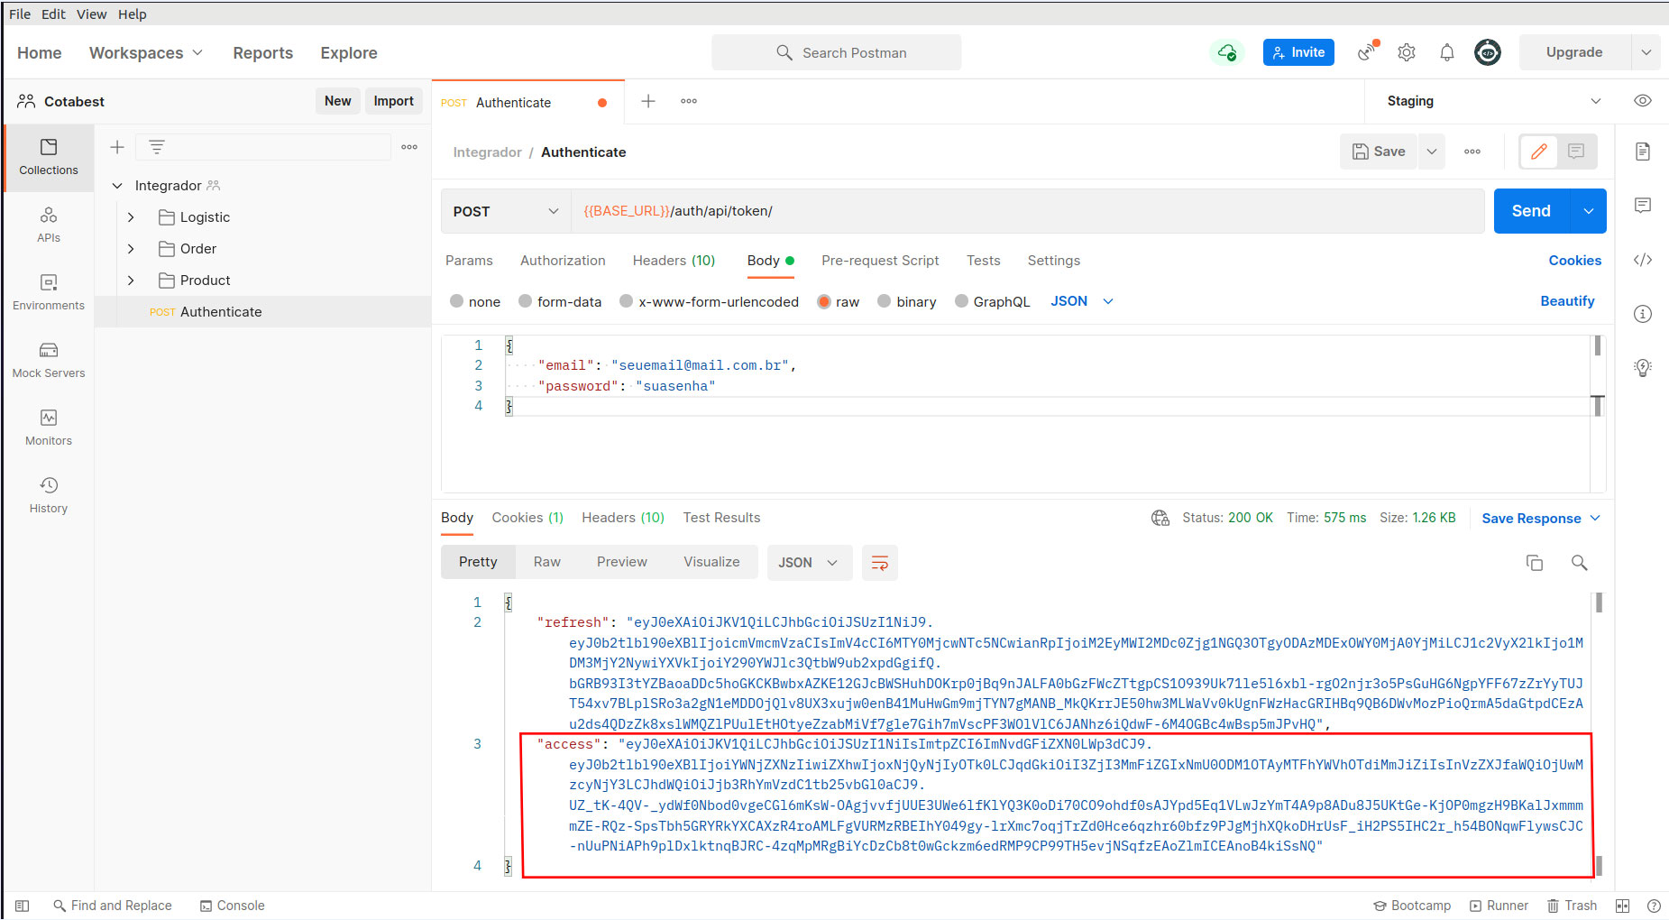
Task: Open the code snippet icon
Action: [1643, 260]
